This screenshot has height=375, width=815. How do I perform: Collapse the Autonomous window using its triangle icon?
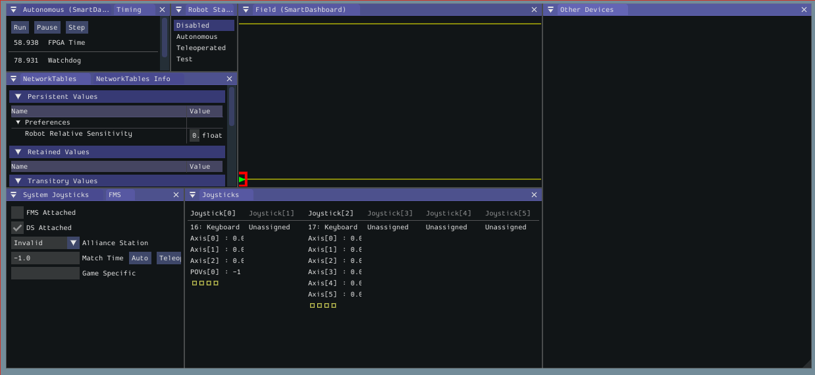click(x=14, y=10)
